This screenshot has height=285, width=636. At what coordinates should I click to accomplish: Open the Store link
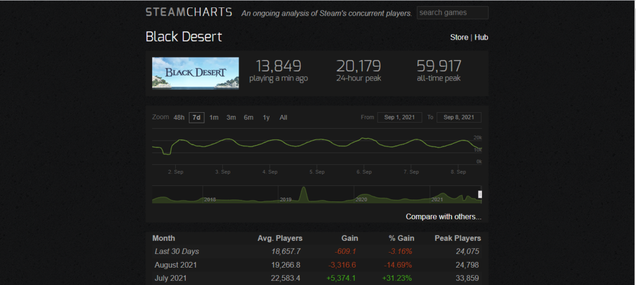[x=459, y=37]
